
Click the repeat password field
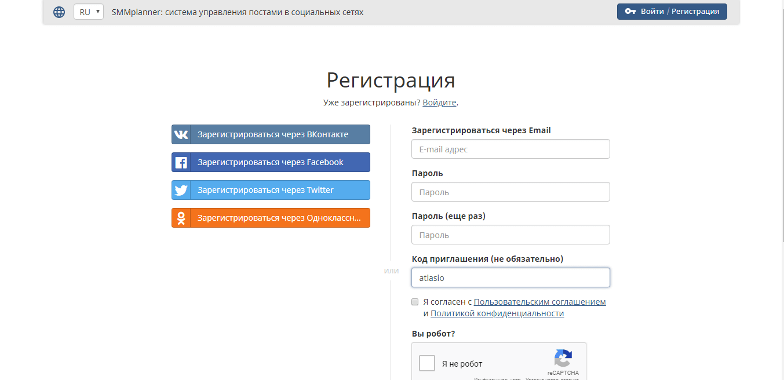pyautogui.click(x=510, y=235)
